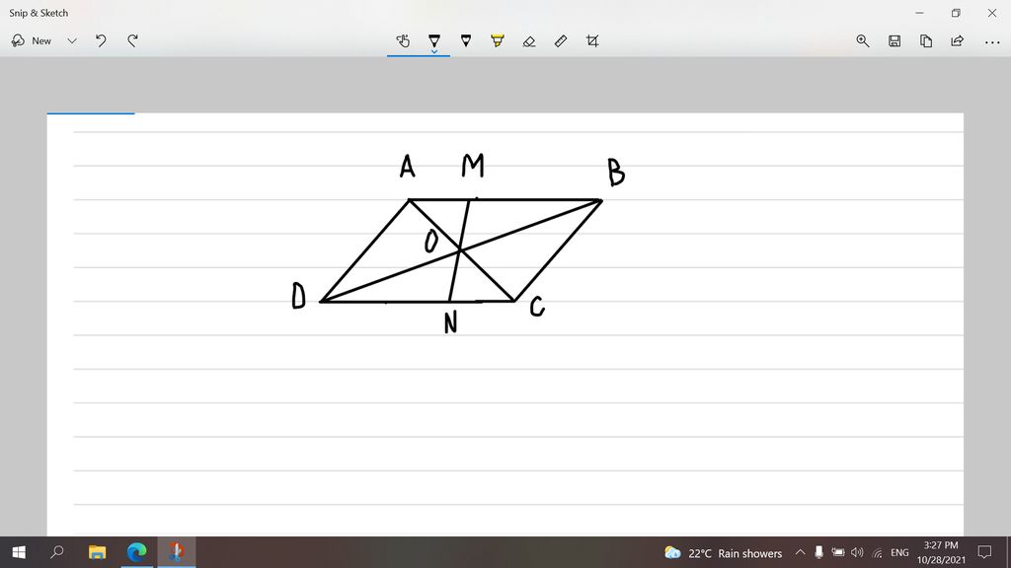Open the Windows Start menu

[x=19, y=552]
